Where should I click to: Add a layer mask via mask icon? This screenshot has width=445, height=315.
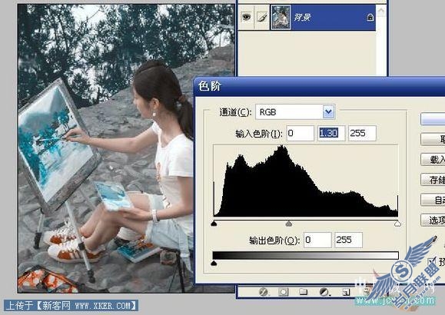[284, 292]
